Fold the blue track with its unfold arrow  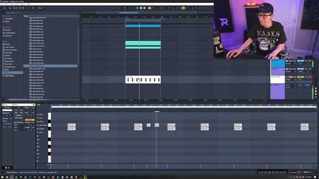(273, 61)
